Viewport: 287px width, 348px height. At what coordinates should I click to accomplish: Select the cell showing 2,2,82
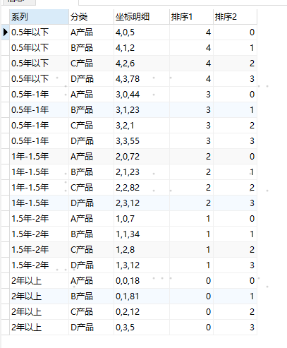[x=142, y=188]
